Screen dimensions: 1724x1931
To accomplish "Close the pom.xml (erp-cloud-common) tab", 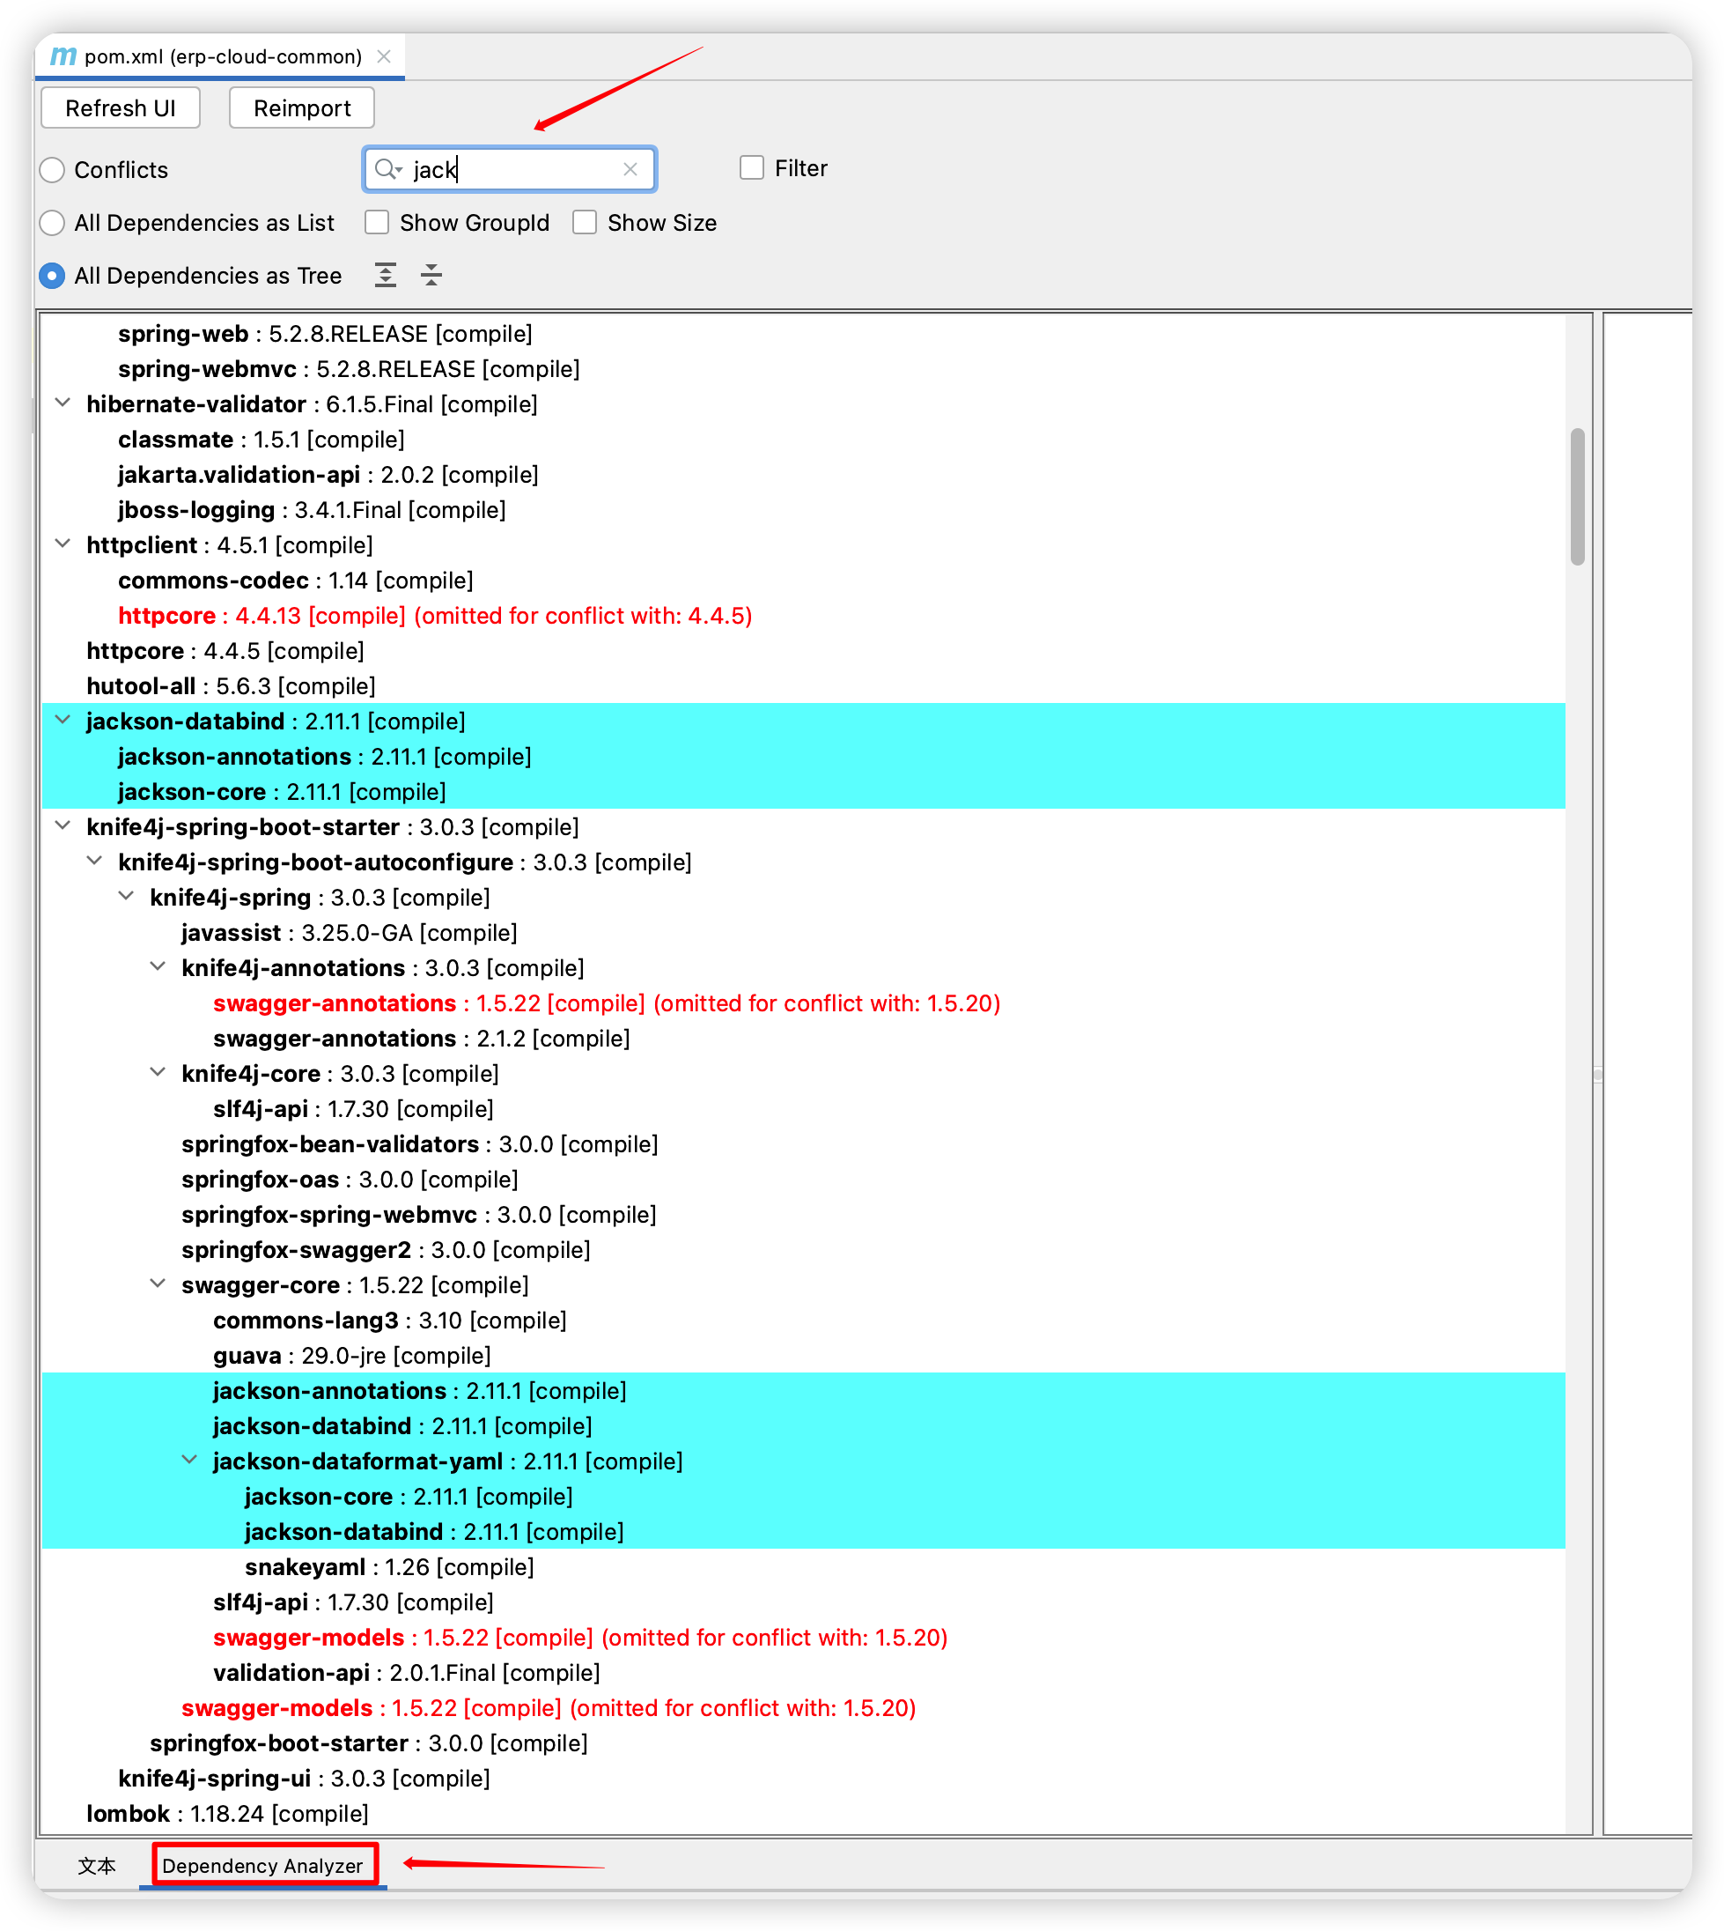I will pyautogui.click(x=384, y=55).
